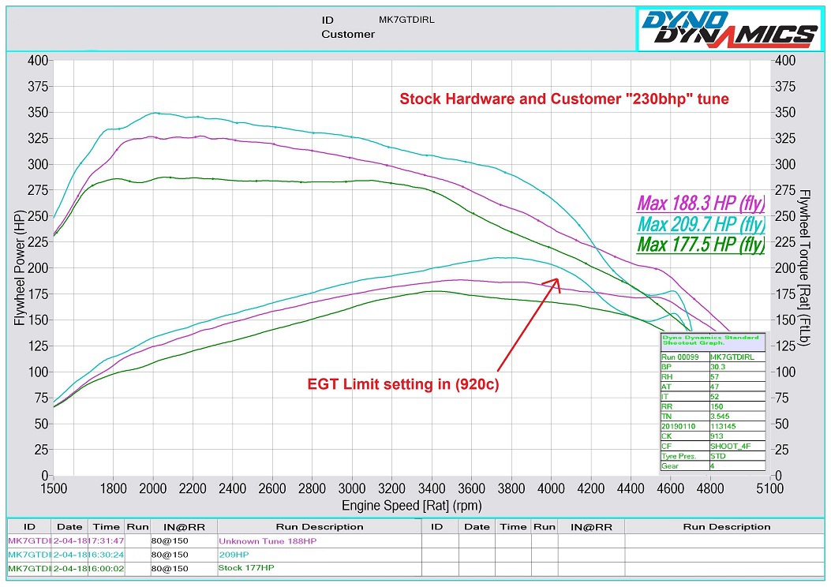831x587 pixels.
Task: Click the first Time column header
Action: 106,526
